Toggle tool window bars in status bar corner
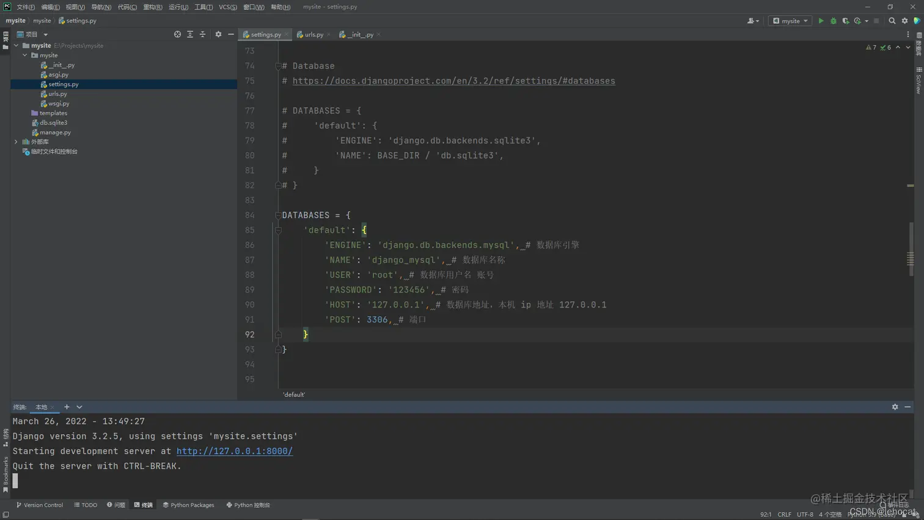Viewport: 924px width, 520px height. tap(5, 515)
